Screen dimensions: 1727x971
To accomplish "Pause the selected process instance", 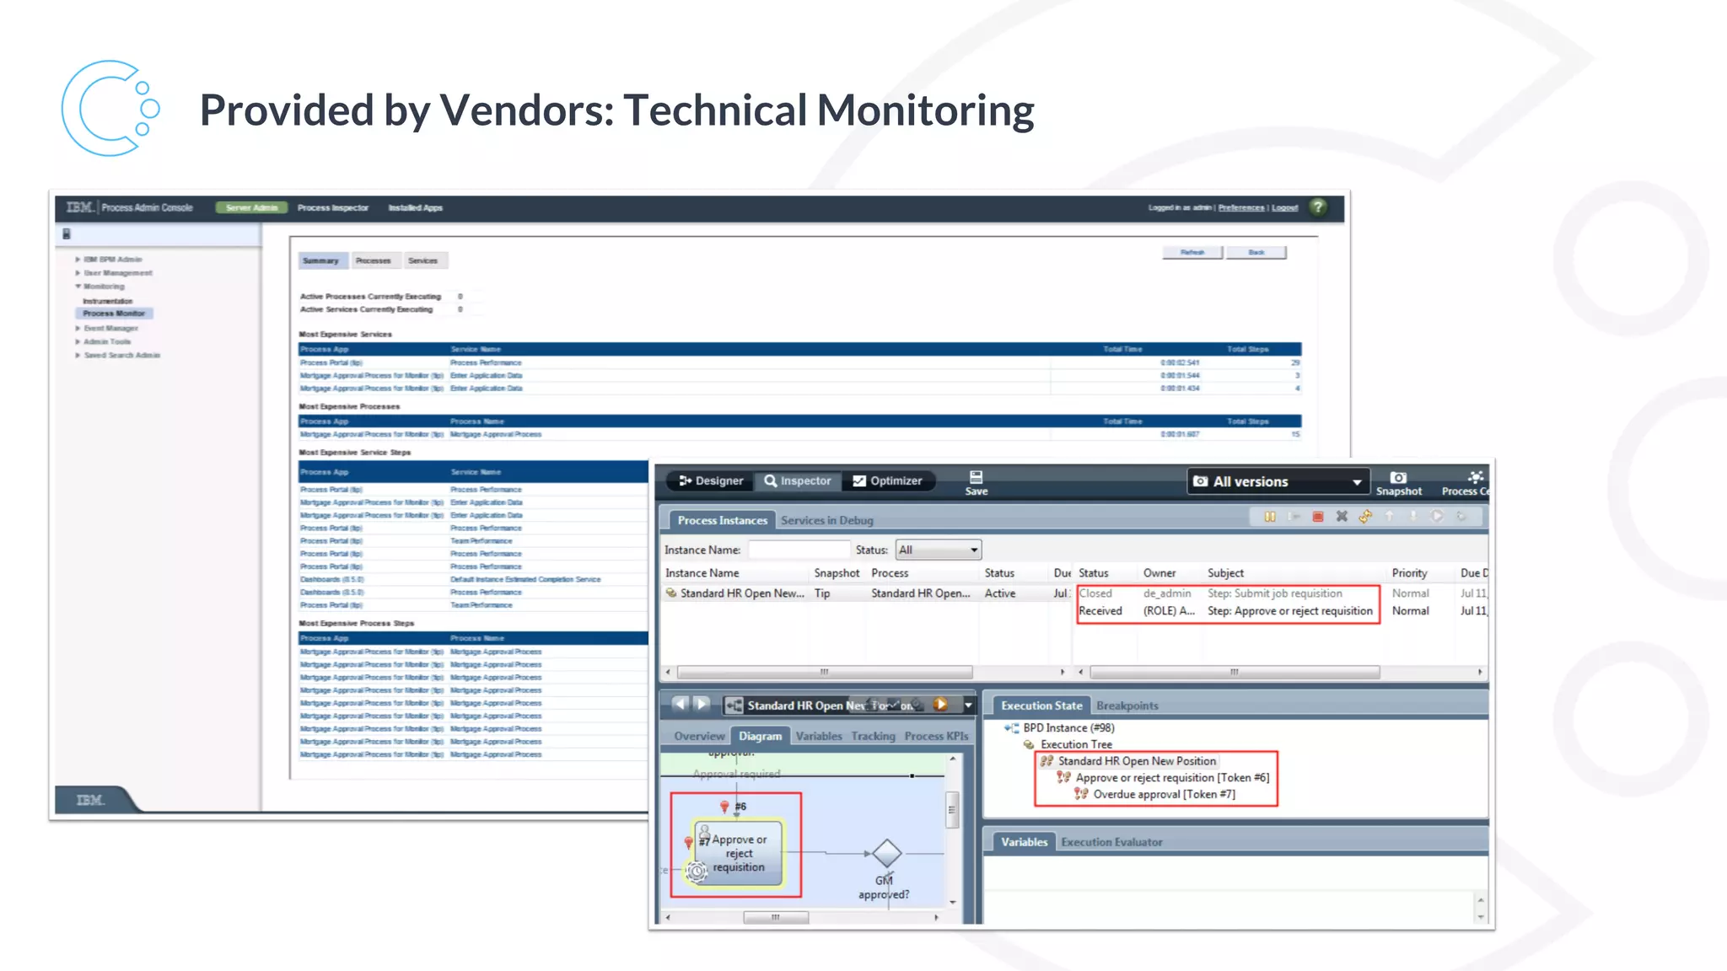I will coord(1270,517).
